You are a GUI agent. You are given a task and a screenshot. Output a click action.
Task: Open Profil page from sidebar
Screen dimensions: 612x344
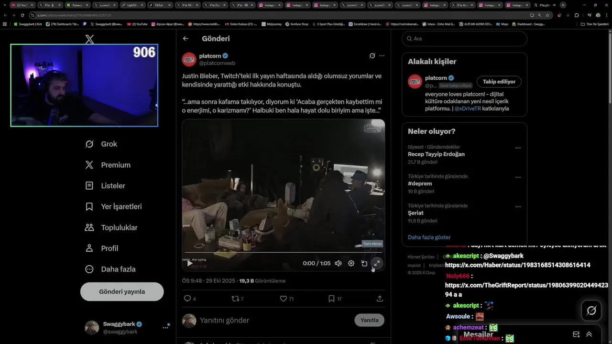[101, 248]
